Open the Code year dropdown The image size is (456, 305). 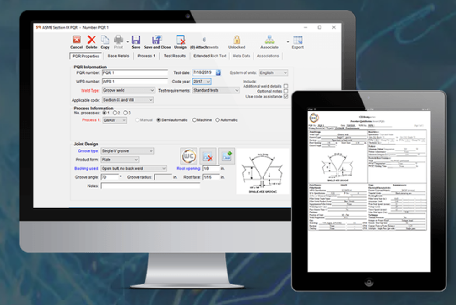coord(202,82)
